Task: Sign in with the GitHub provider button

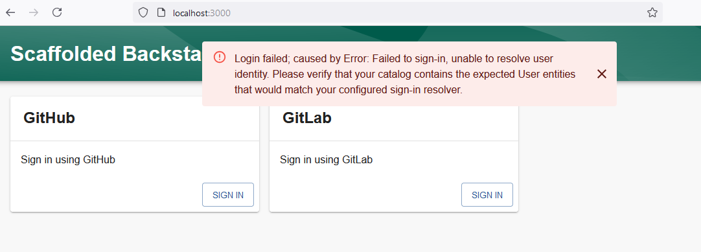Action: [x=228, y=195]
